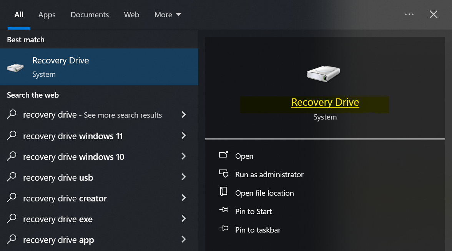Close the search panel
This screenshot has height=251, width=452.
[x=434, y=15]
